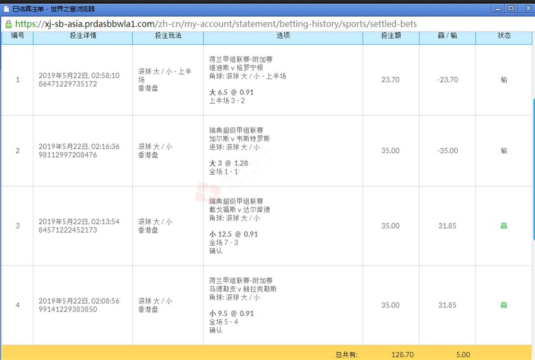535x360 pixels.
Task: Click timestamp 2019年5月22日, 02:16:36
Action: coord(79,146)
